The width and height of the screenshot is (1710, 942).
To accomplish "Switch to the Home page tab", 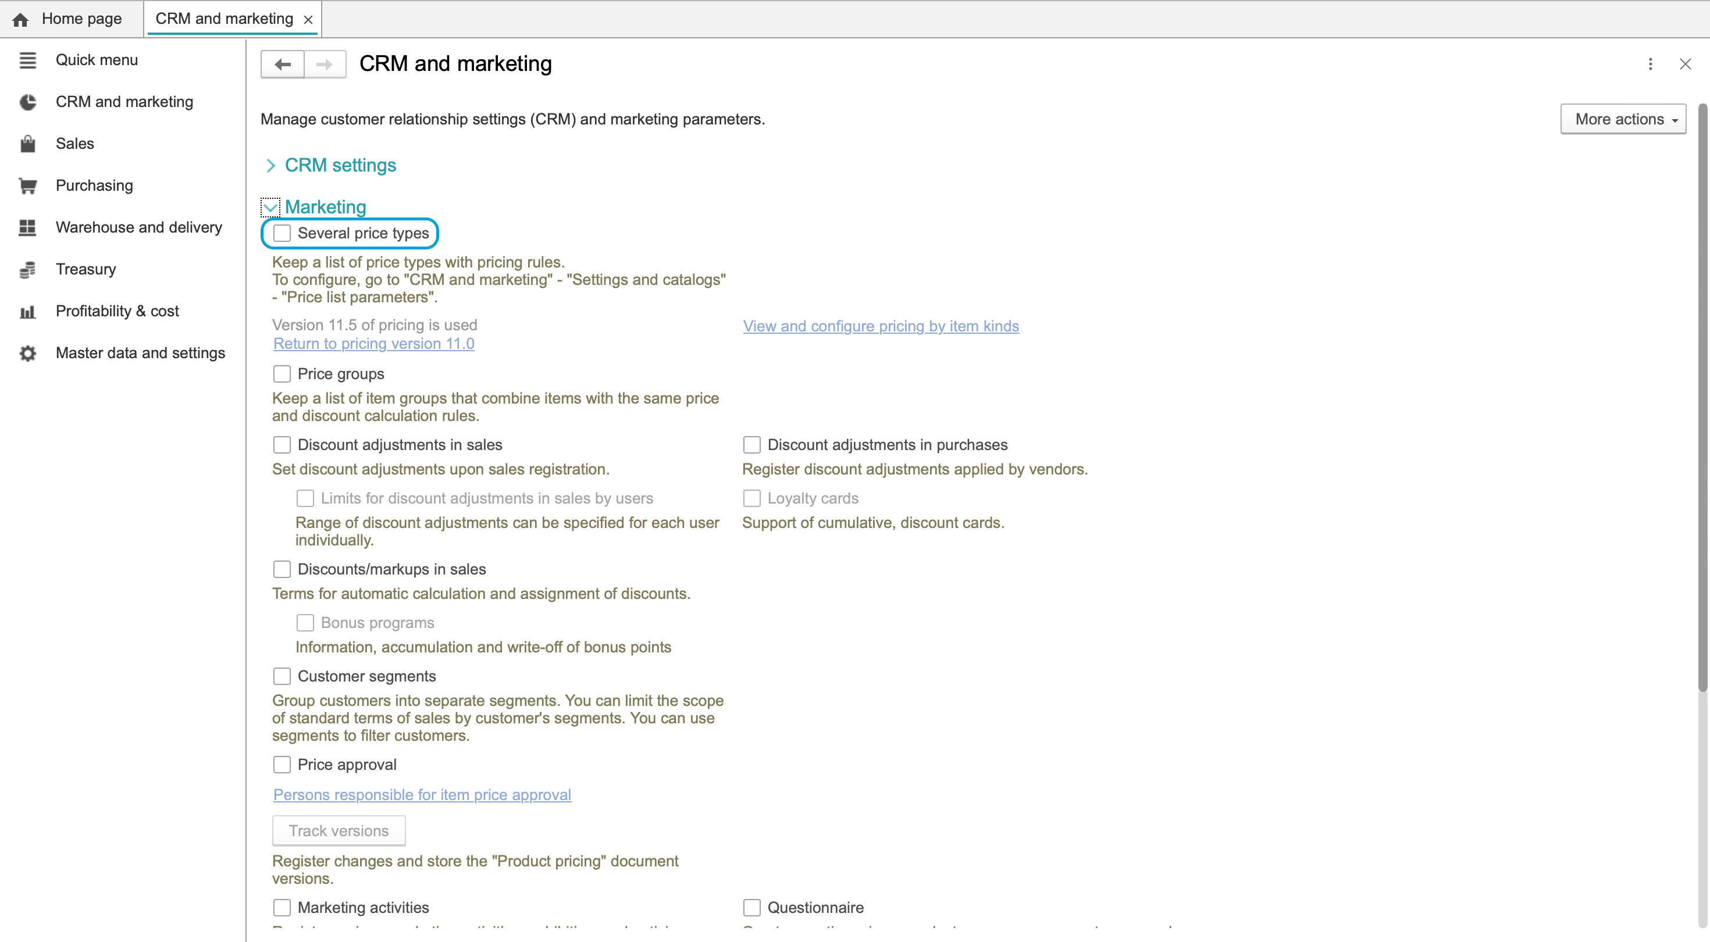I will (72, 19).
